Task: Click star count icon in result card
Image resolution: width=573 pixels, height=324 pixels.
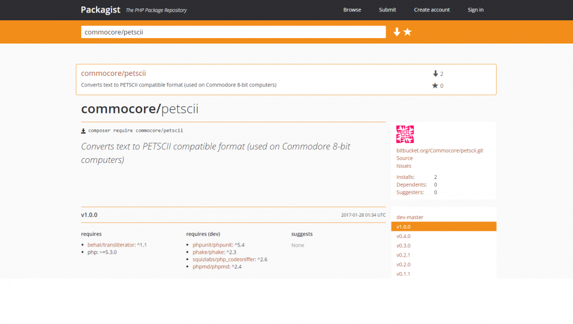Action: pos(435,85)
